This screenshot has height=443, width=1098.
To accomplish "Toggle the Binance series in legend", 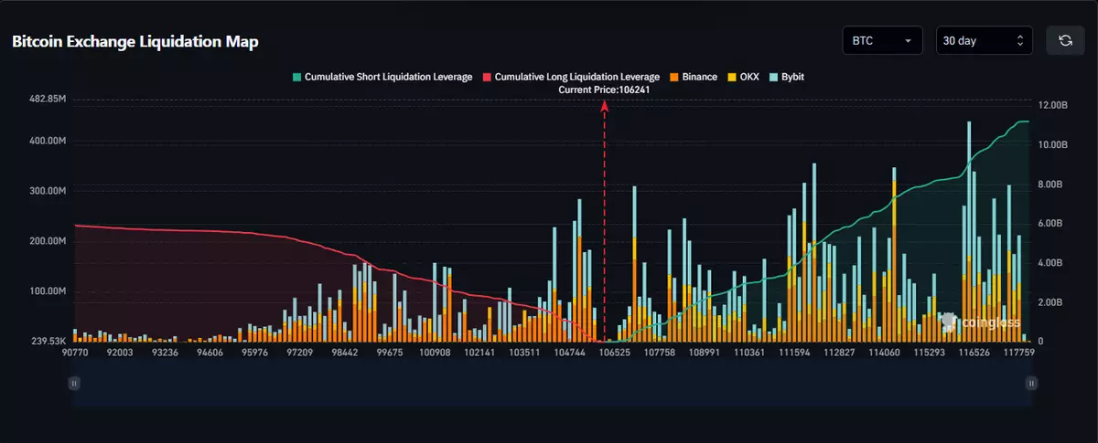I will [699, 78].
